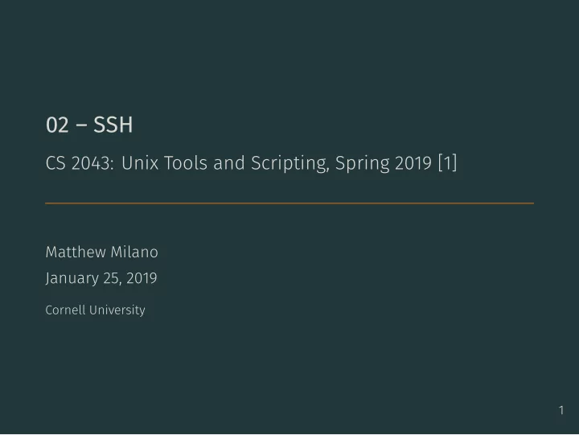
Task: Click the "Cornell University" institution text
Action: (x=95, y=310)
